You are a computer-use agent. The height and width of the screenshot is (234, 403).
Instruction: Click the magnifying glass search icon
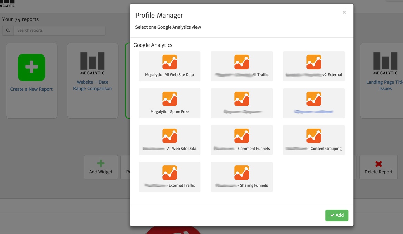8,30
